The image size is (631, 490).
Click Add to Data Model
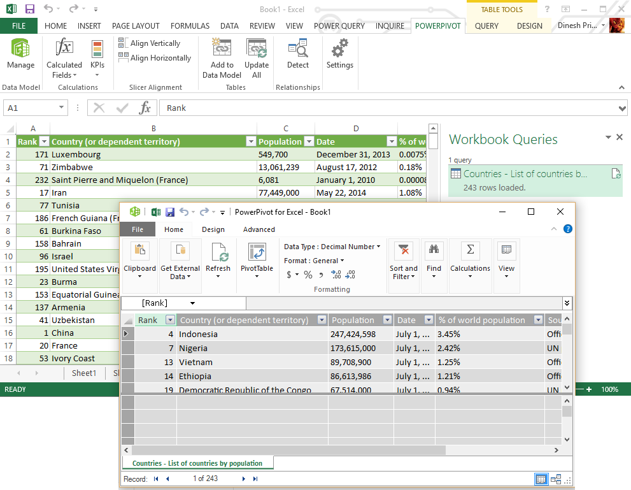[x=222, y=59]
